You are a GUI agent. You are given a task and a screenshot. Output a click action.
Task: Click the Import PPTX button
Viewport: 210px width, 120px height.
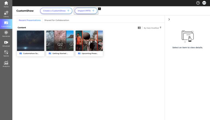point(86,11)
